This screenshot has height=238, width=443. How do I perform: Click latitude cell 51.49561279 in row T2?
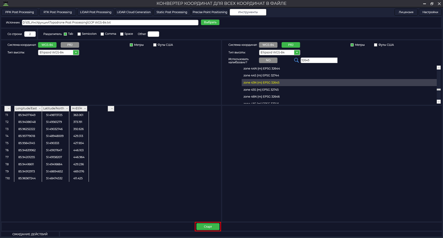tap(54, 122)
